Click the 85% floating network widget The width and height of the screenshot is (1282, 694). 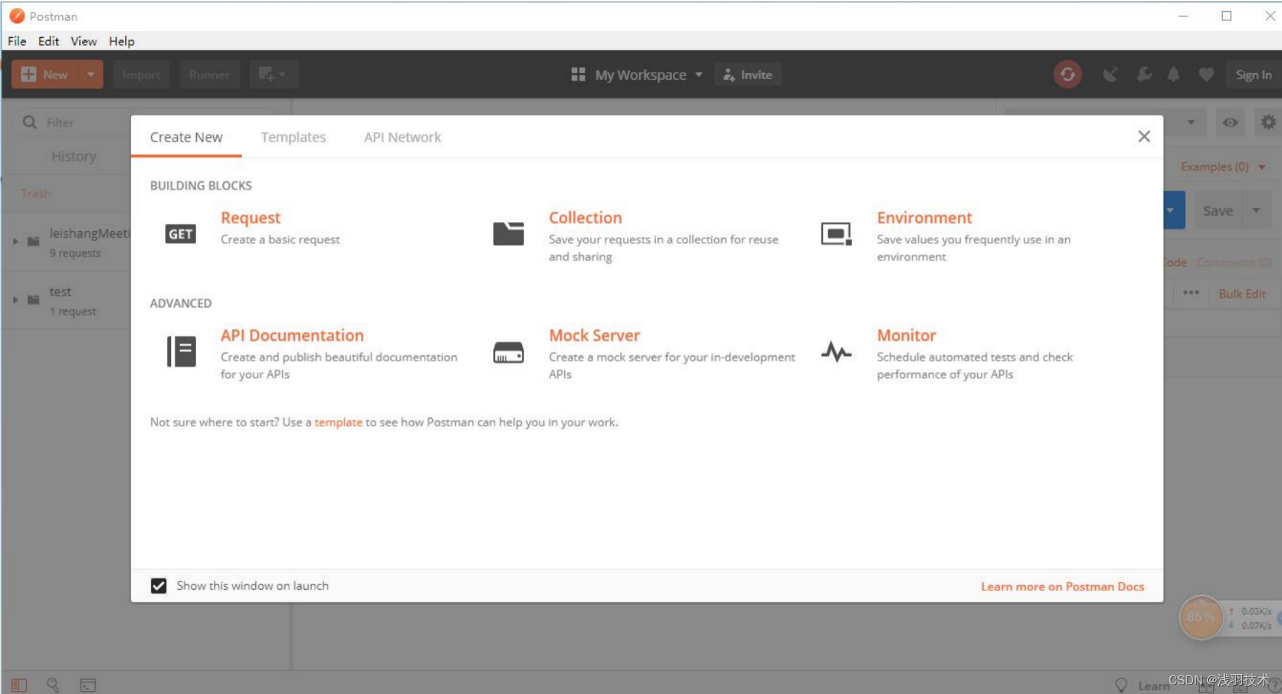click(1201, 617)
